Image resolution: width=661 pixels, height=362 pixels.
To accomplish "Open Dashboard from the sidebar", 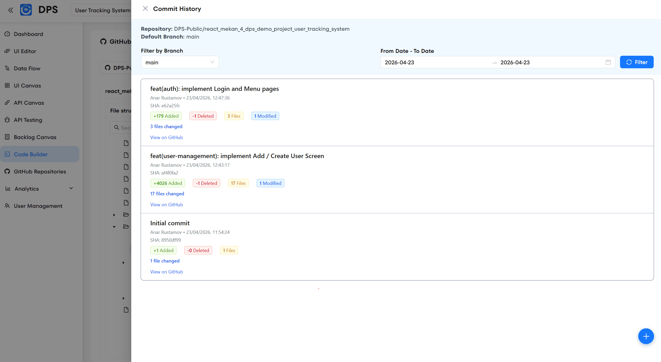I will coord(40,34).
